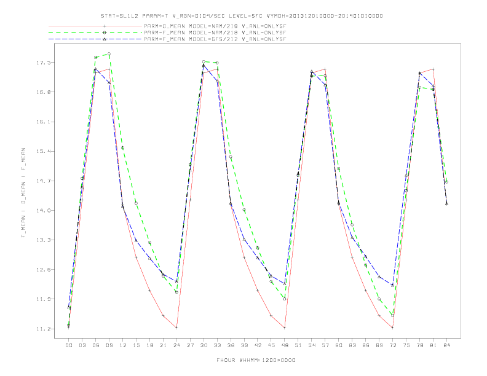Click the vertical axis title F_MEAN | O_MEAN | F_MEAN
Viewport: 487px width, 376px height.
23,193
